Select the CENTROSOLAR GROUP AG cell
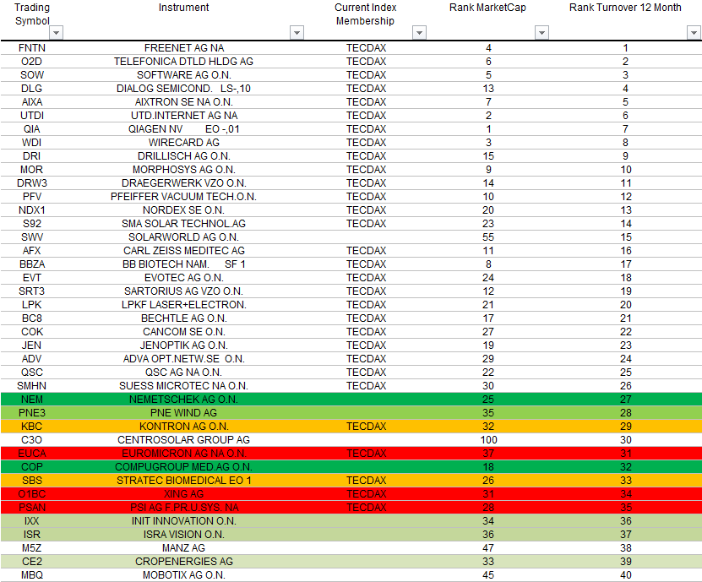This screenshot has width=702, height=582. tap(183, 439)
